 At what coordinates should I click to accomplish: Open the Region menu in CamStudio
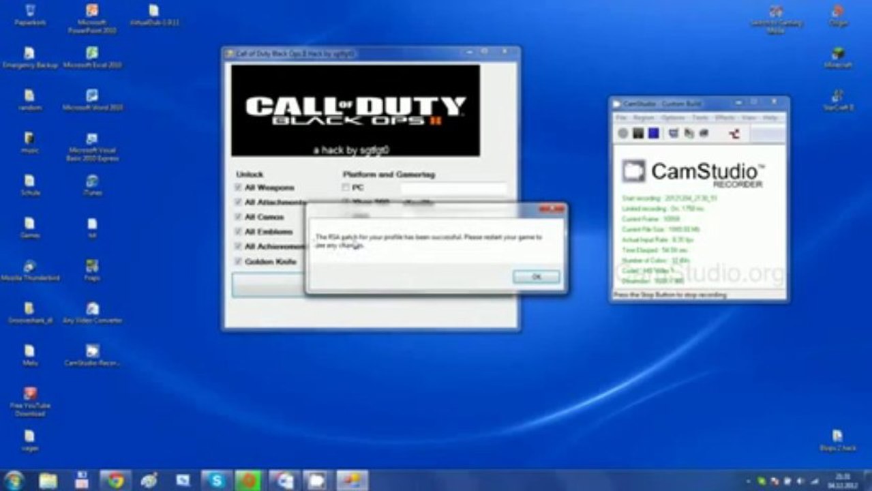[644, 118]
